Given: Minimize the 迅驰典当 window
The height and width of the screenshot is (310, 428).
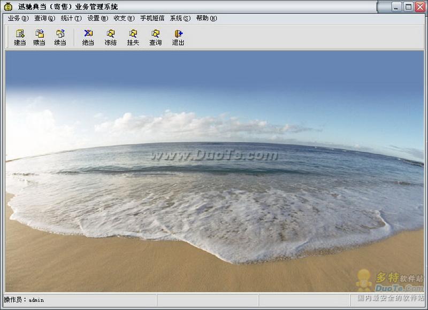Looking at the screenshot, I should pyautogui.click(x=396, y=7).
